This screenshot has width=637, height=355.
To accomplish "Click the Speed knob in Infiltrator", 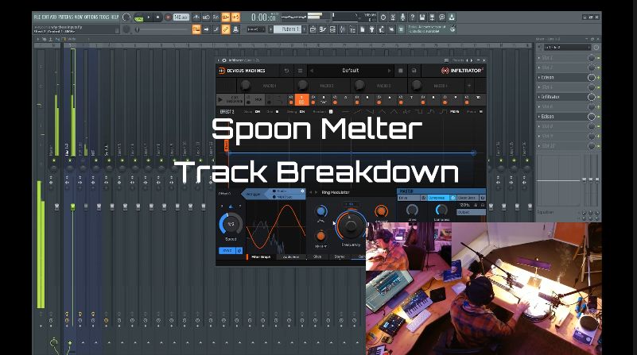I will 231,224.
